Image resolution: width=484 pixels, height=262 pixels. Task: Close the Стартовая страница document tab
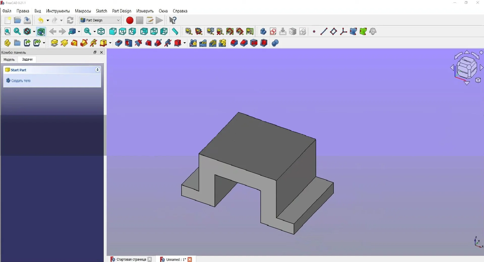(x=150, y=259)
